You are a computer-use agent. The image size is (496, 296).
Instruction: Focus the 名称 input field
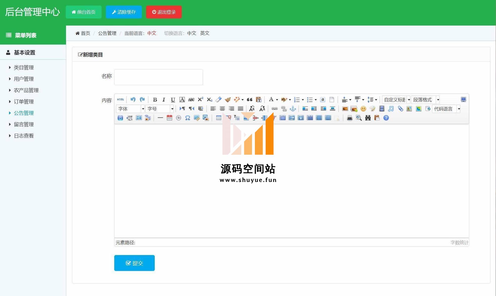tap(159, 77)
